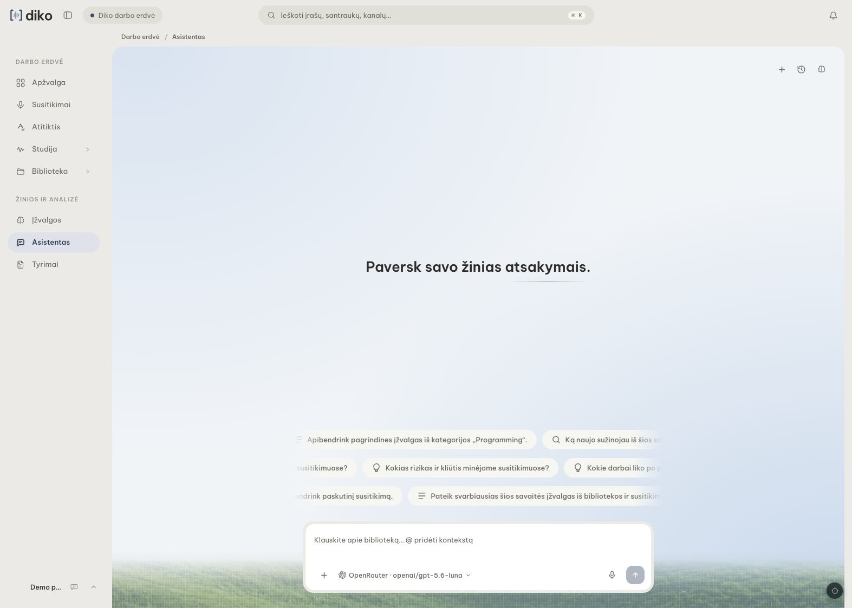The image size is (852, 608).
Task: Open the OpenRouter model selector dropdown
Action: [x=405, y=575]
